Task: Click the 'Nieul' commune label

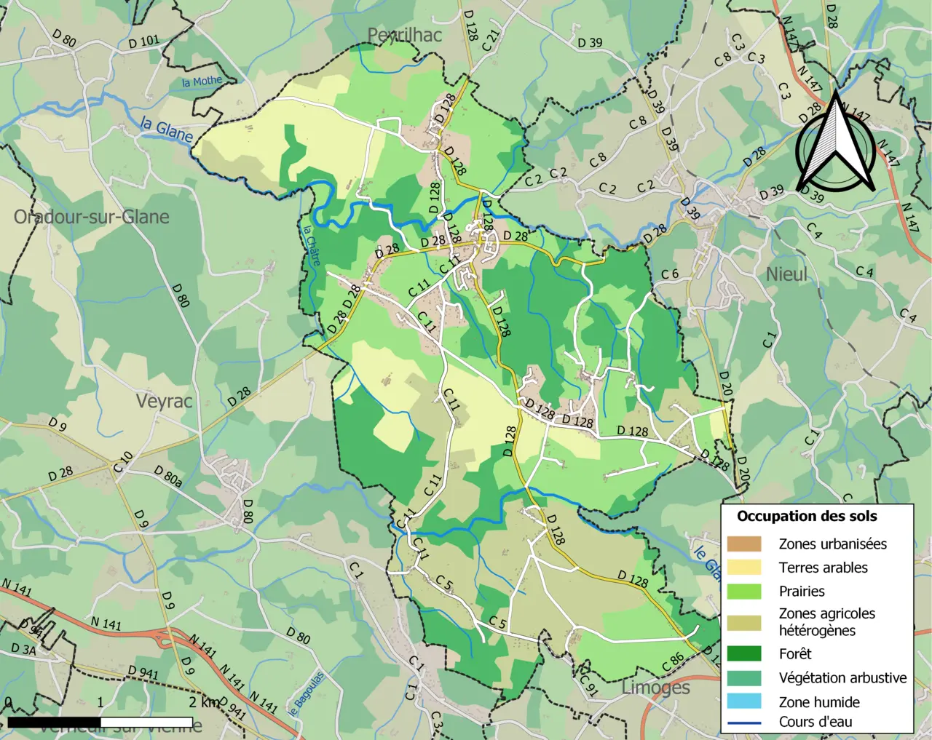Action: coord(786,274)
